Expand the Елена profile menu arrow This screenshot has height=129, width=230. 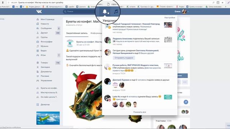(188, 11)
